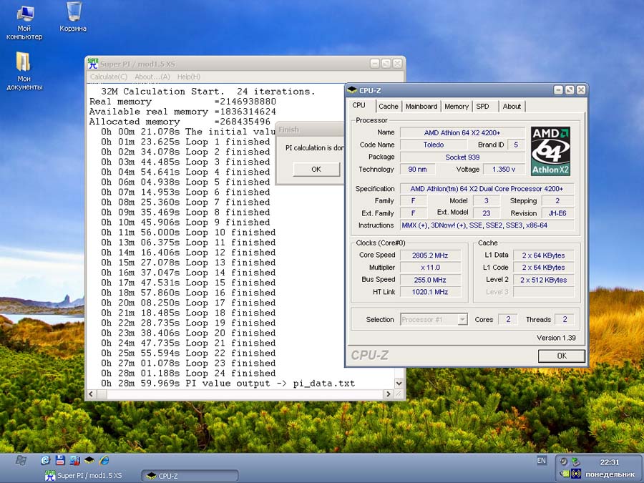Open the Мой компьютер desktop icon
Screen dimensions: 644x483
click(24, 22)
